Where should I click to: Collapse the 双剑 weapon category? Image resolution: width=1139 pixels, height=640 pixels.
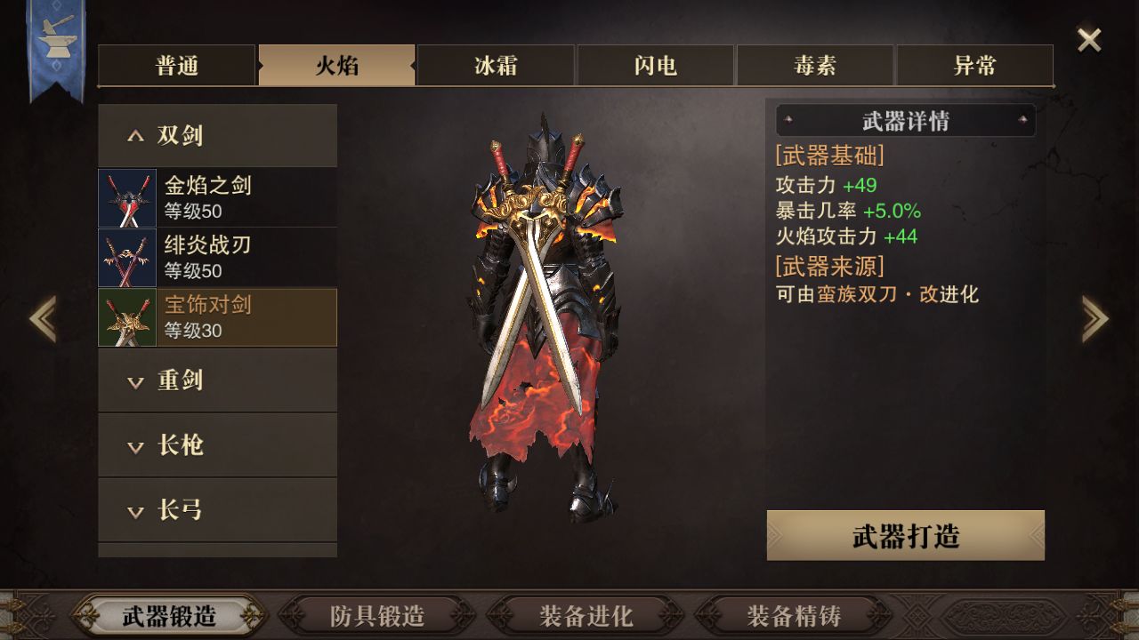pos(218,135)
